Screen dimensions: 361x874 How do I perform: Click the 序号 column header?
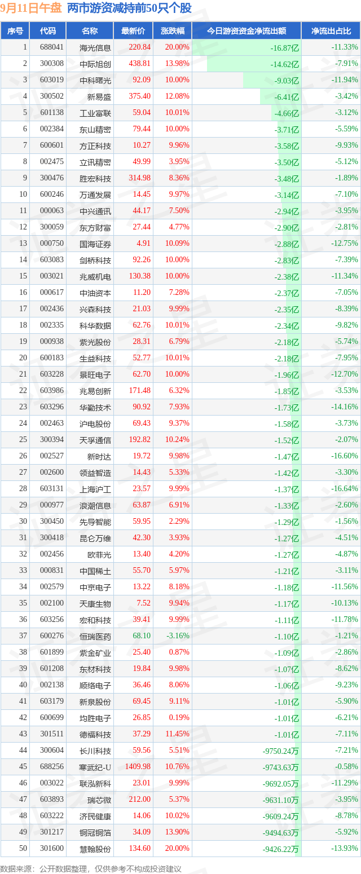15,31
